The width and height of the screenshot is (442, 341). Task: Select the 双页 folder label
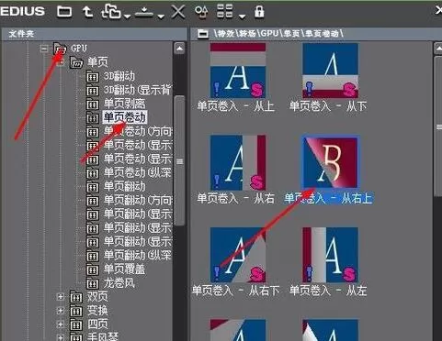pos(97,297)
